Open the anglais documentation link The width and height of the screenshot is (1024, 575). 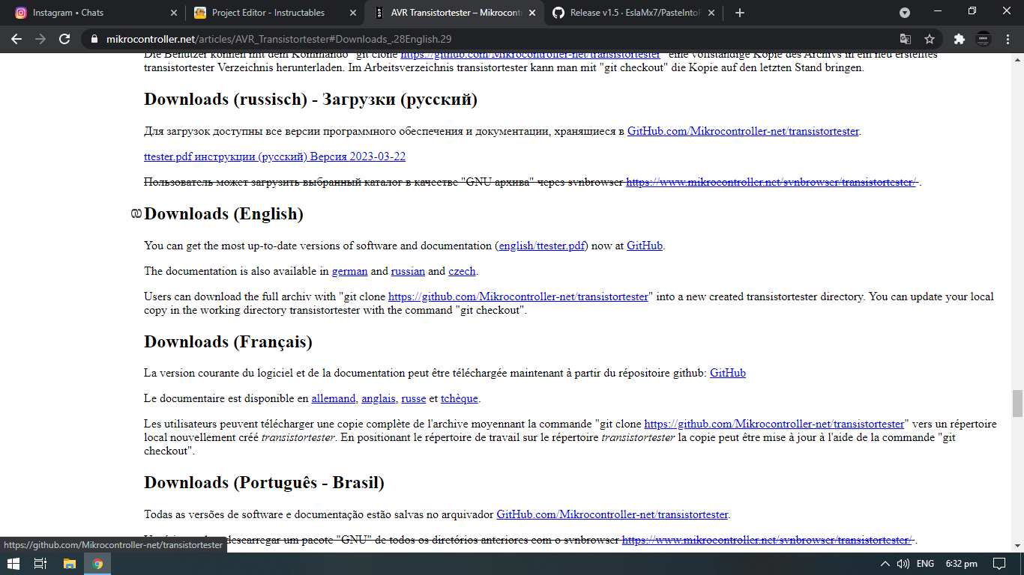coord(379,398)
